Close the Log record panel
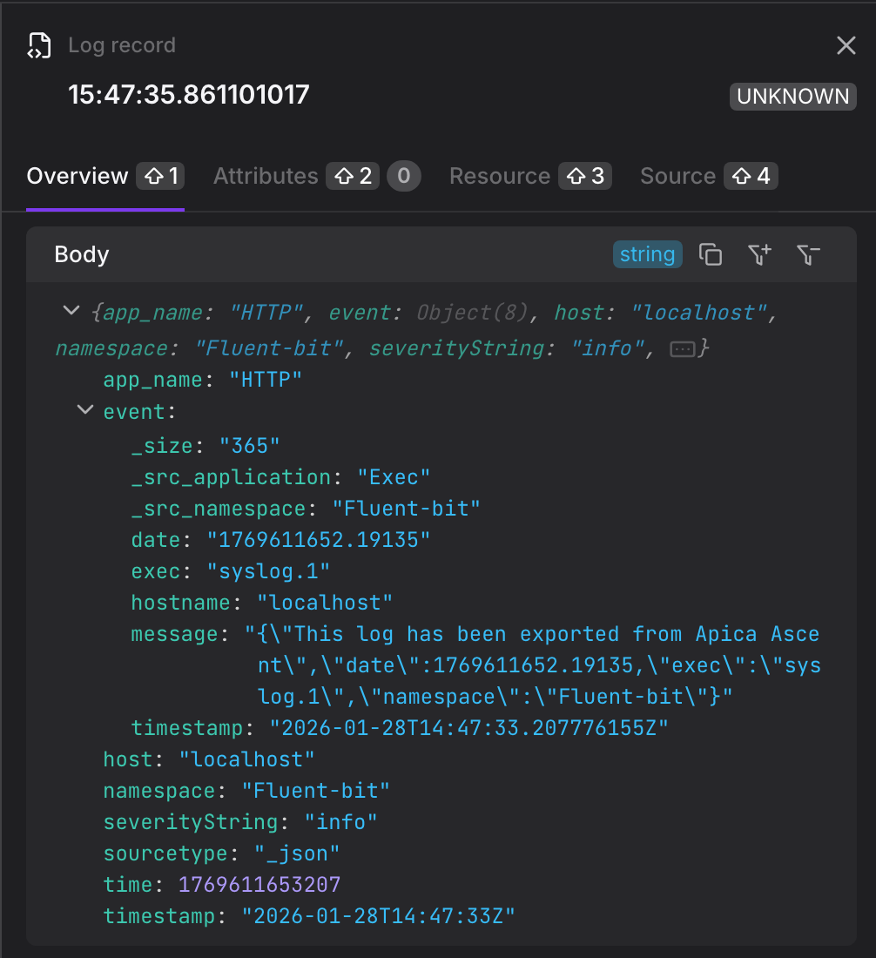Screen dimensions: 876x958 (x=846, y=45)
